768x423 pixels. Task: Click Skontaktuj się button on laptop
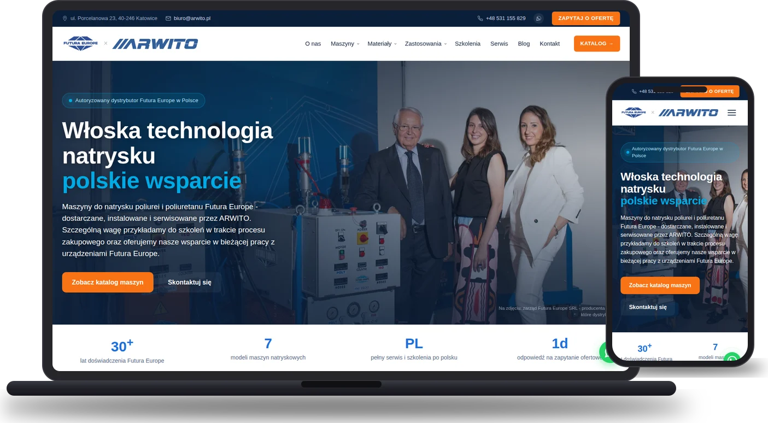click(x=190, y=282)
